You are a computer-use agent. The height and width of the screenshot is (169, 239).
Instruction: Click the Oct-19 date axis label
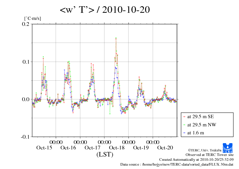pyautogui.click(x=141, y=148)
